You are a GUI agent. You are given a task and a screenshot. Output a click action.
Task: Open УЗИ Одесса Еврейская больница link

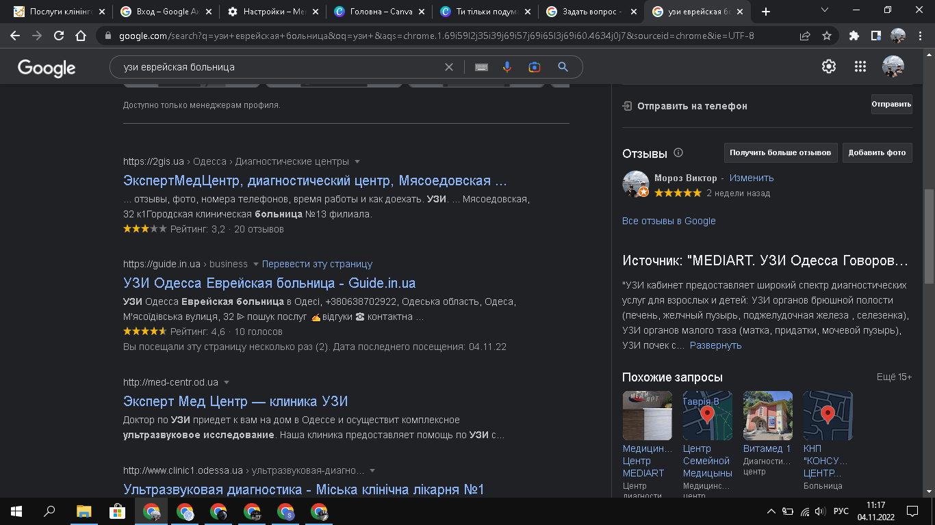[269, 283]
